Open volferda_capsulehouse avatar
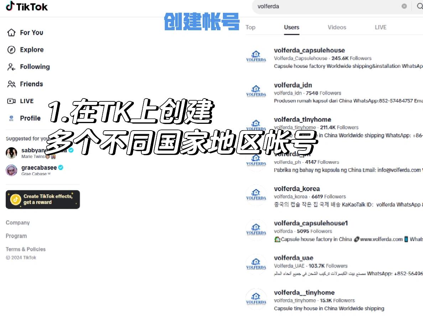 (x=256, y=56)
